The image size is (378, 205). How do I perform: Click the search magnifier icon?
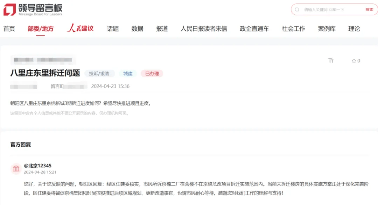click(297, 10)
